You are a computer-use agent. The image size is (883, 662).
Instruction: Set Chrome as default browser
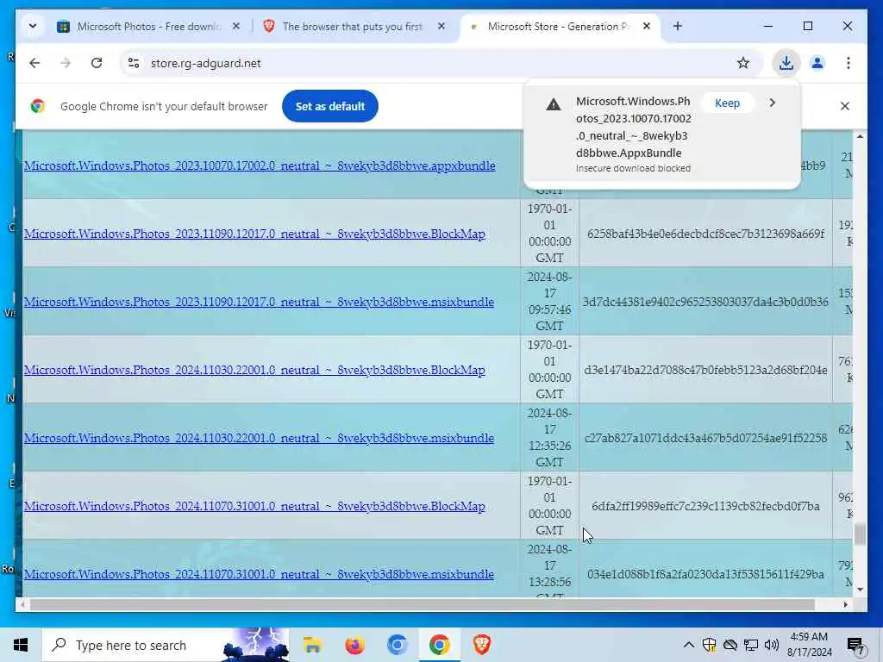pyautogui.click(x=330, y=106)
